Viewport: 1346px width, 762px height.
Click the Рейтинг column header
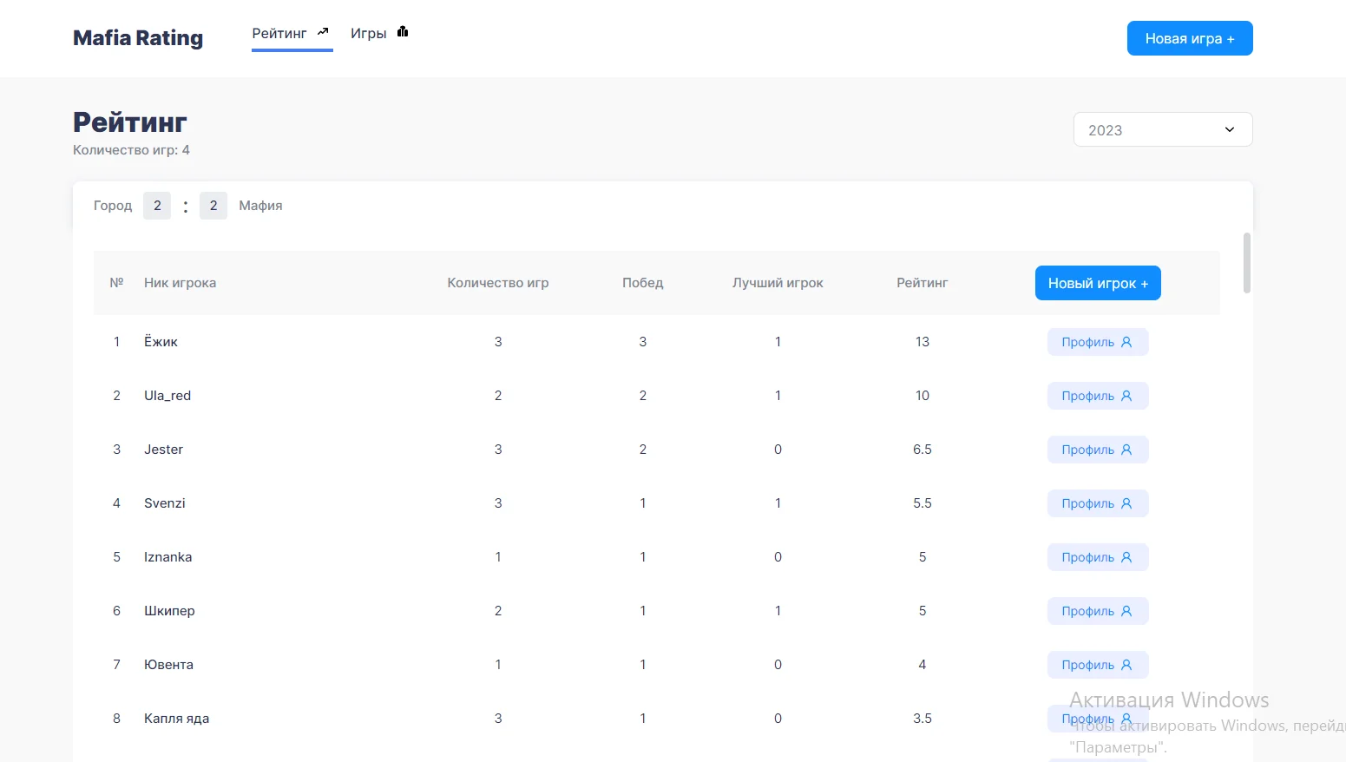922,283
